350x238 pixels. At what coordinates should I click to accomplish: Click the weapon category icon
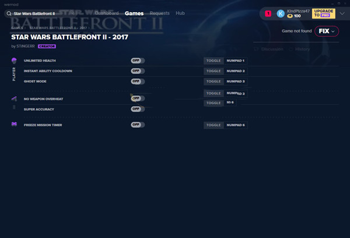[14, 99]
